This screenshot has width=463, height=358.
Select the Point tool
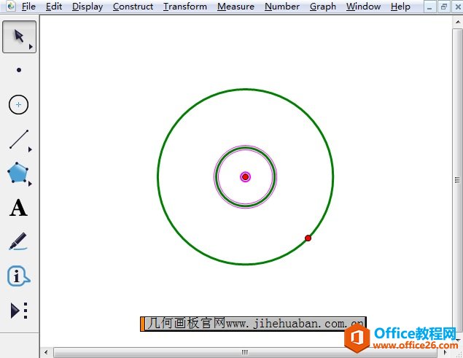point(19,70)
